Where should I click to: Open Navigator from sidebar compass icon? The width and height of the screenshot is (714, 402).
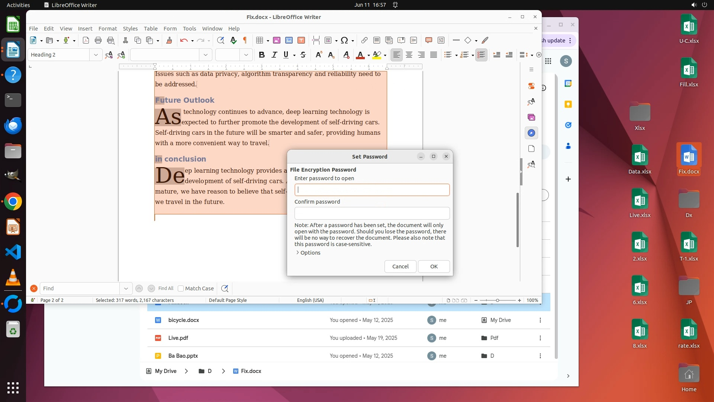(x=531, y=133)
